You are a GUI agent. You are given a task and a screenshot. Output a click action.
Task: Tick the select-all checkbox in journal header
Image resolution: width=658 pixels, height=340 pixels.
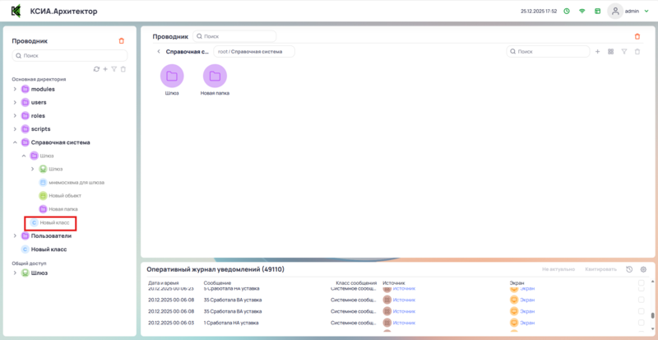(x=641, y=282)
